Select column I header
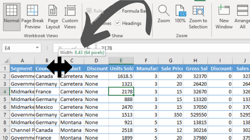Screen dimensions: 250x140 tap(220, 61)
